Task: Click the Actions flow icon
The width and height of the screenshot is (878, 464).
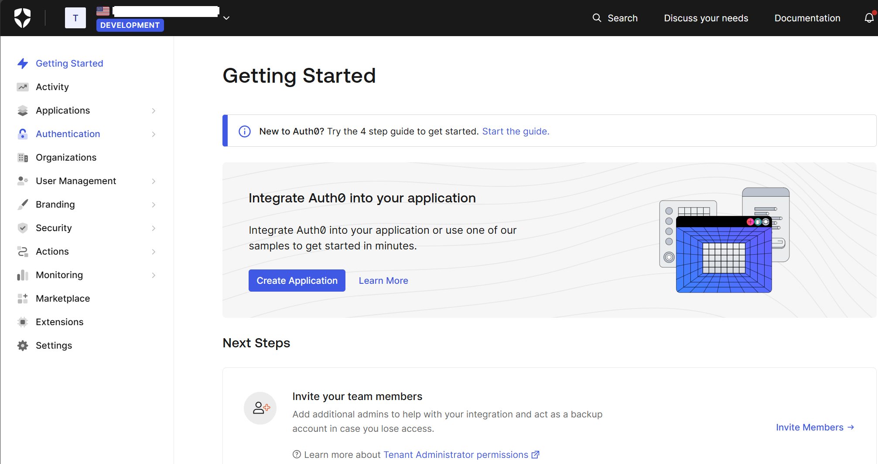Action: [23, 252]
